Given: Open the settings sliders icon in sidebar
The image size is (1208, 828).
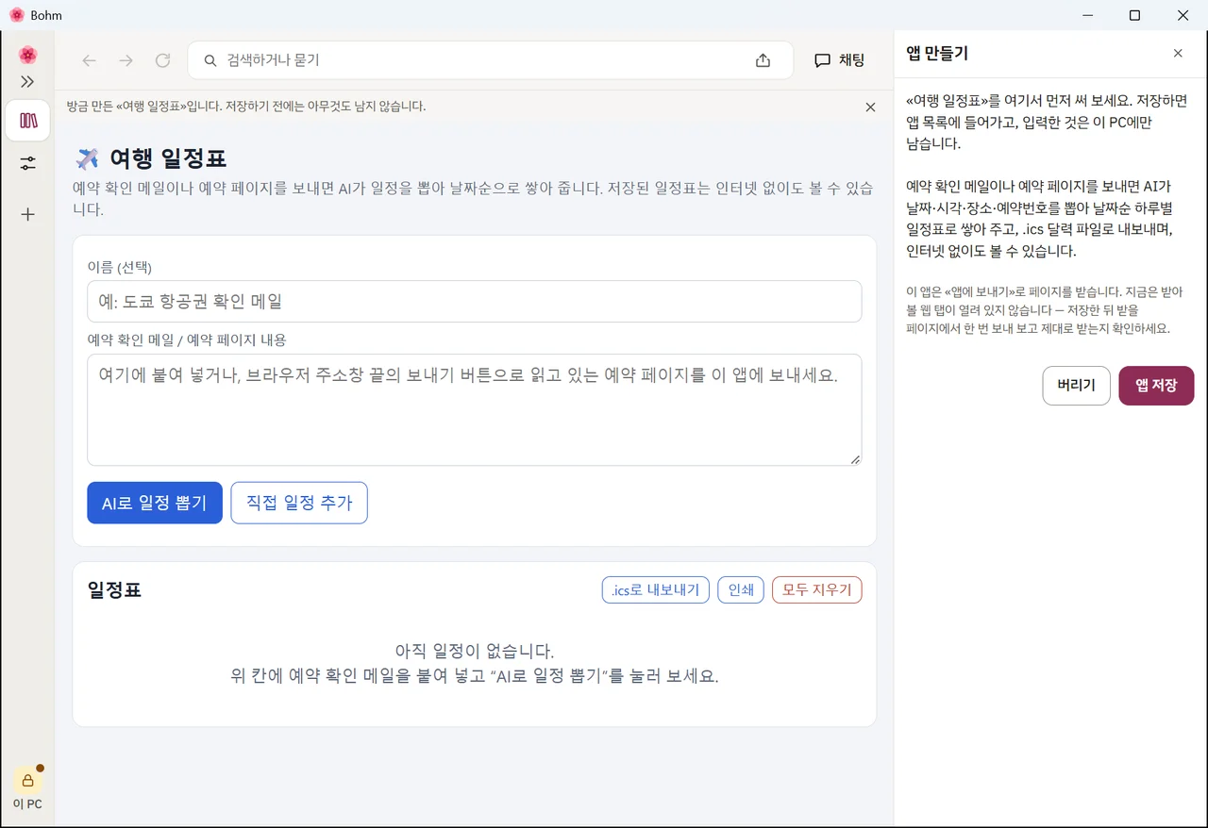Looking at the screenshot, I should pos(27,163).
